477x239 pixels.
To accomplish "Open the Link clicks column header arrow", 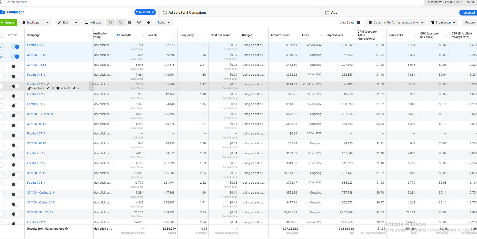I will tap(415, 35).
